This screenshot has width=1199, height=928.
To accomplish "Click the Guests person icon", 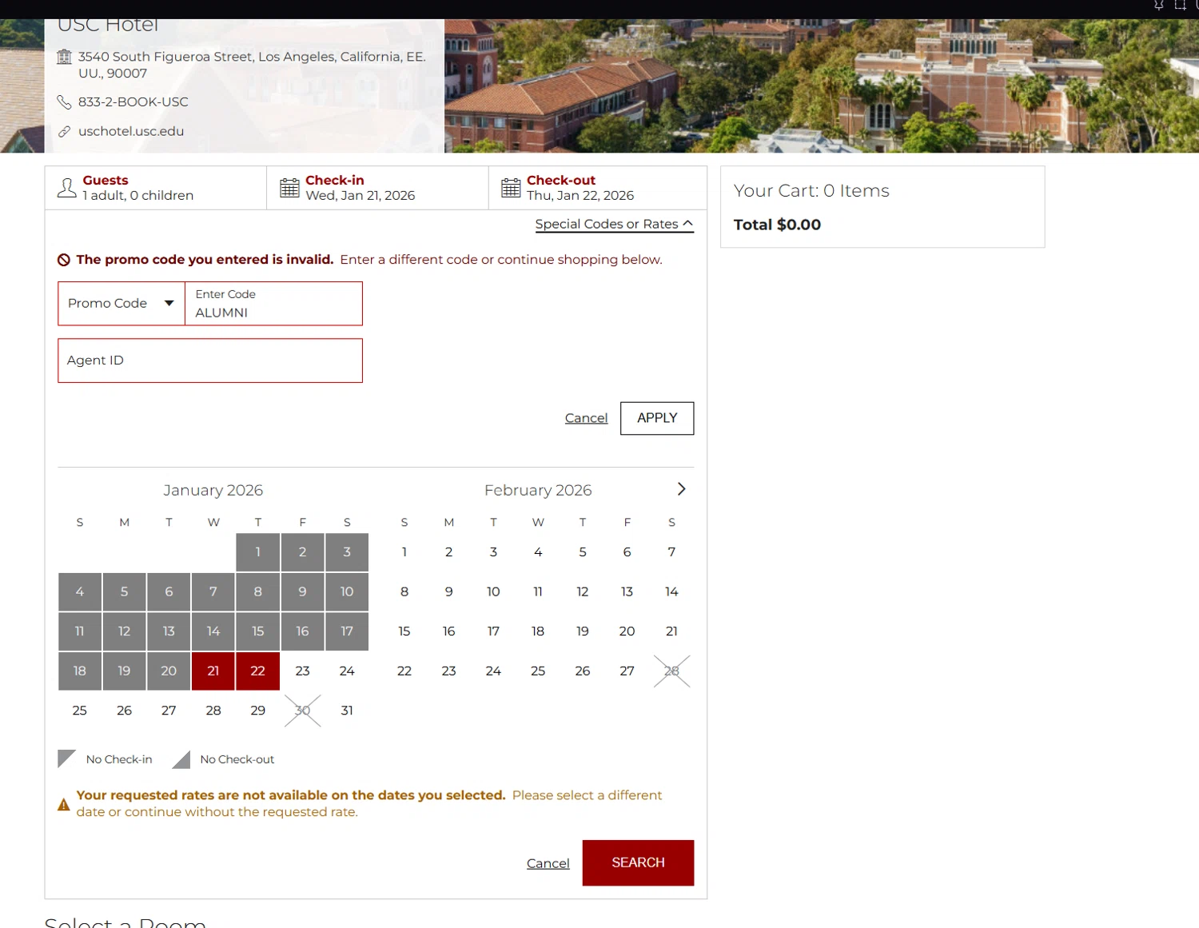I will pyautogui.click(x=67, y=188).
